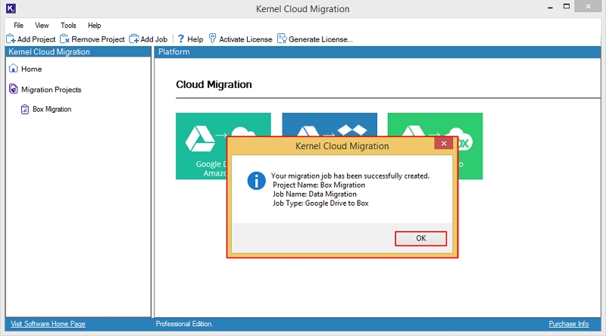
Task: Confirm the dialog with OK
Action: tap(421, 238)
